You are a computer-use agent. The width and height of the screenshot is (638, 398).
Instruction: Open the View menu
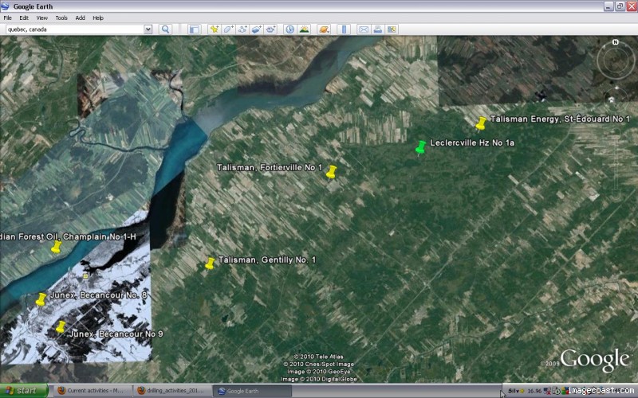(42, 18)
